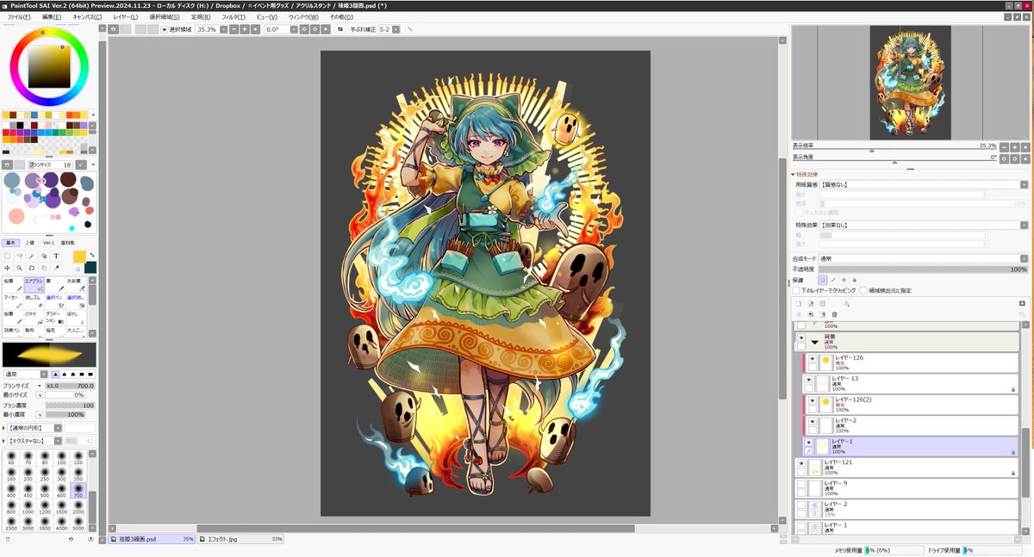The height and width of the screenshot is (557, 1034).
Task: Select the magic wand tool
Action: click(32, 256)
